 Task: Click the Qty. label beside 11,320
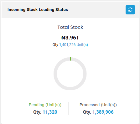pyautogui.click(x=37, y=112)
